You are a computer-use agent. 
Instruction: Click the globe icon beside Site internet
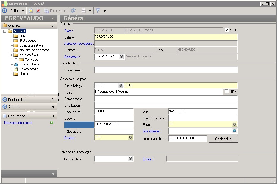click(234, 131)
